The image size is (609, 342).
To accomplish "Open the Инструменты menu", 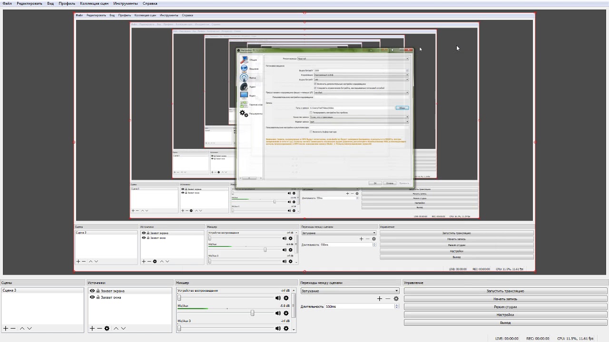I will (126, 3).
